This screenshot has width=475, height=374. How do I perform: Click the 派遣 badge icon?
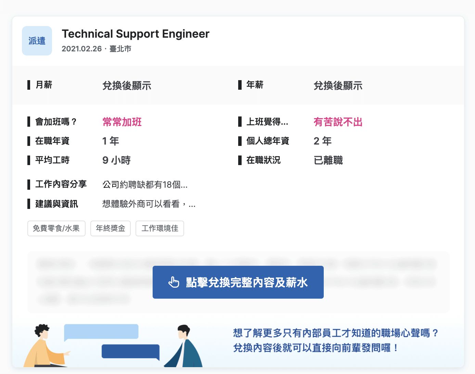(x=37, y=41)
